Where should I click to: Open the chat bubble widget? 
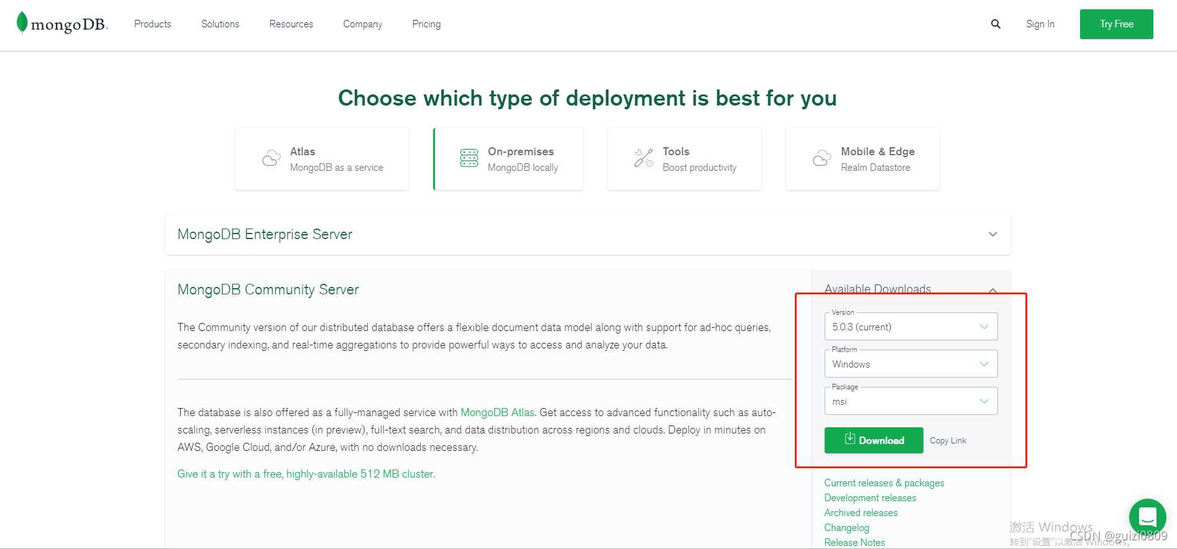(x=1147, y=517)
